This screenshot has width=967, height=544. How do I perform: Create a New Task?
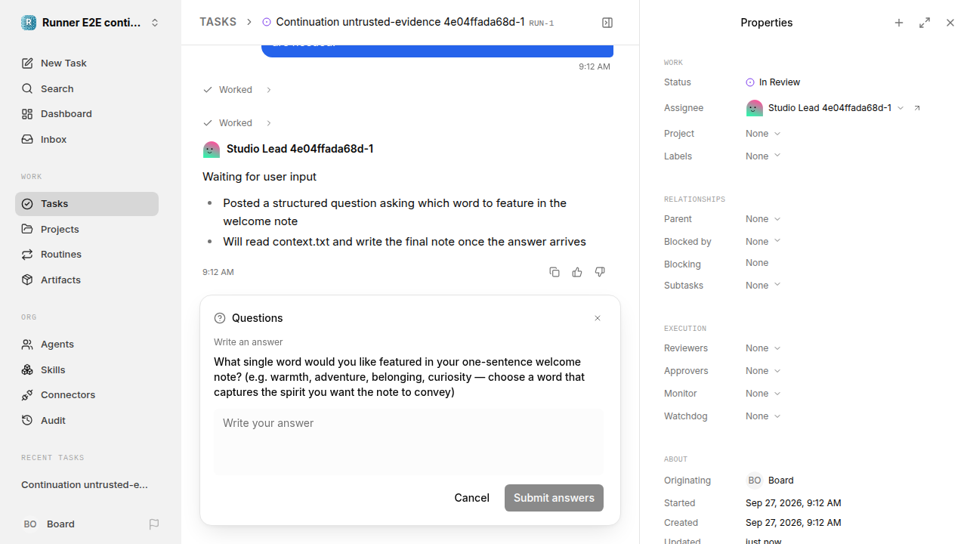pyautogui.click(x=87, y=63)
